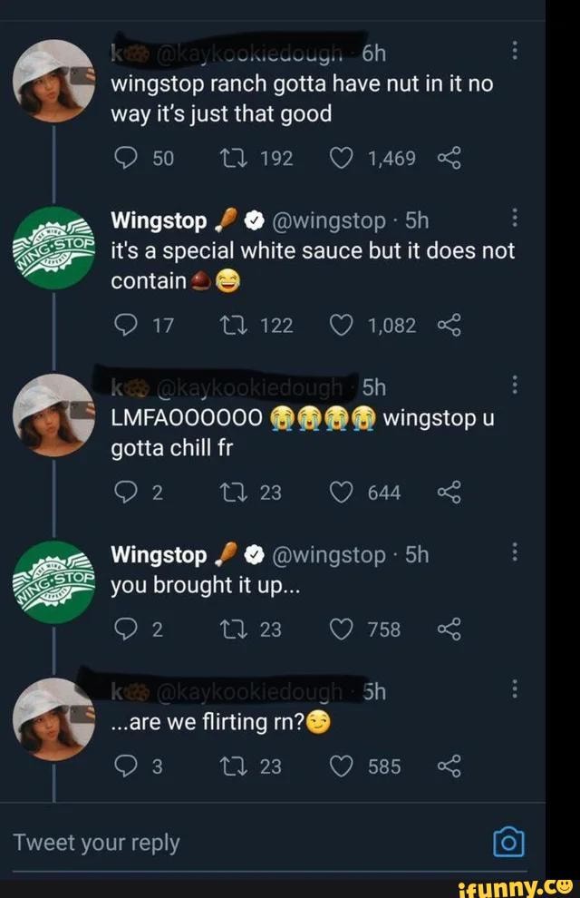Screen dimensions: 580x898
Task: Open the more options menu on the first tweet
Action: [517, 52]
